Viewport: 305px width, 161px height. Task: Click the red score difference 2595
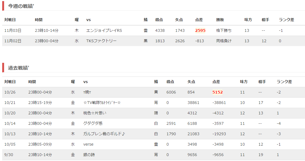pyautogui.click(x=200, y=30)
